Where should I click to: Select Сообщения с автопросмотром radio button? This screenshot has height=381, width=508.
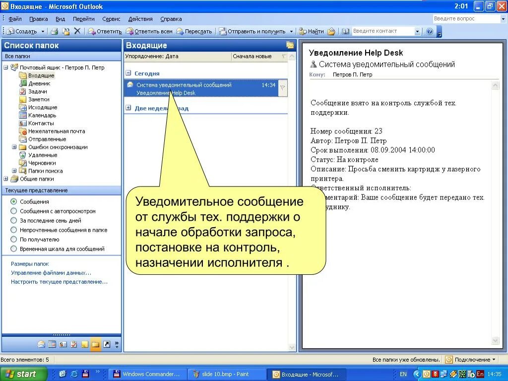pyautogui.click(x=13, y=211)
